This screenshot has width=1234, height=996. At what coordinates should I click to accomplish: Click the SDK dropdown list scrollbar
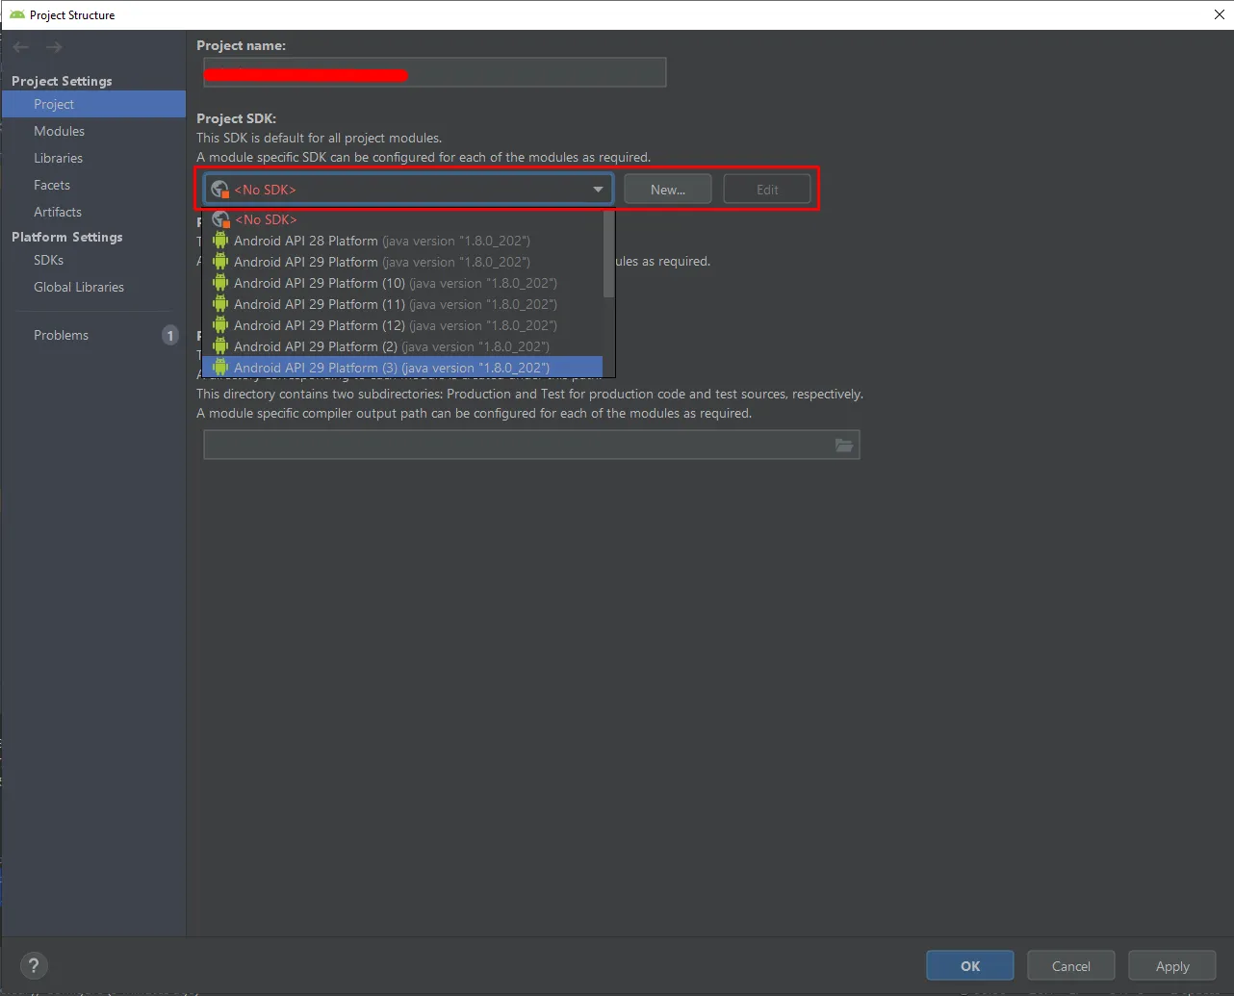608,254
